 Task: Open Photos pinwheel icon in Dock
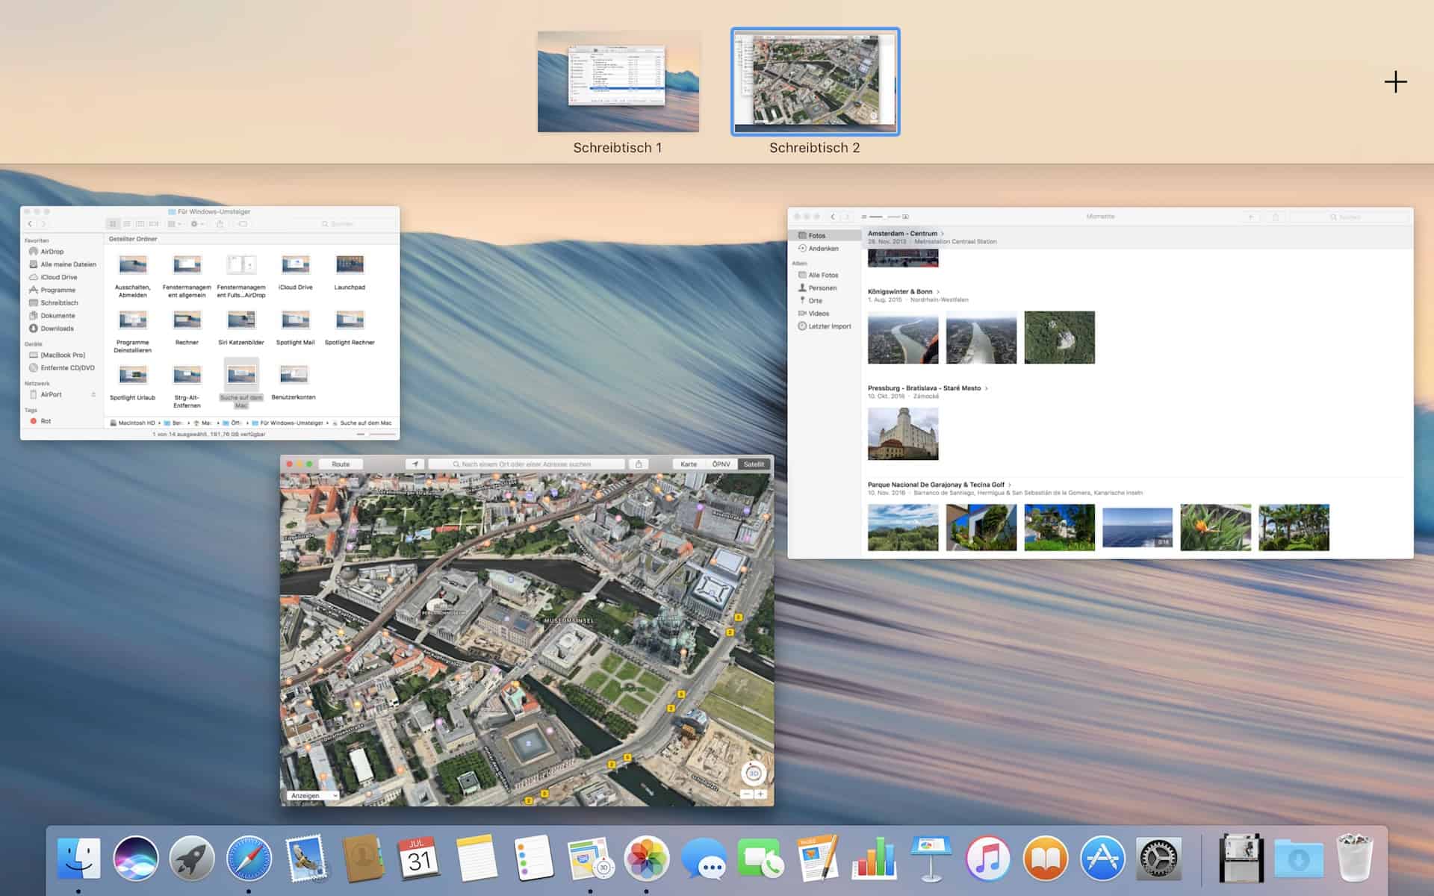click(646, 859)
